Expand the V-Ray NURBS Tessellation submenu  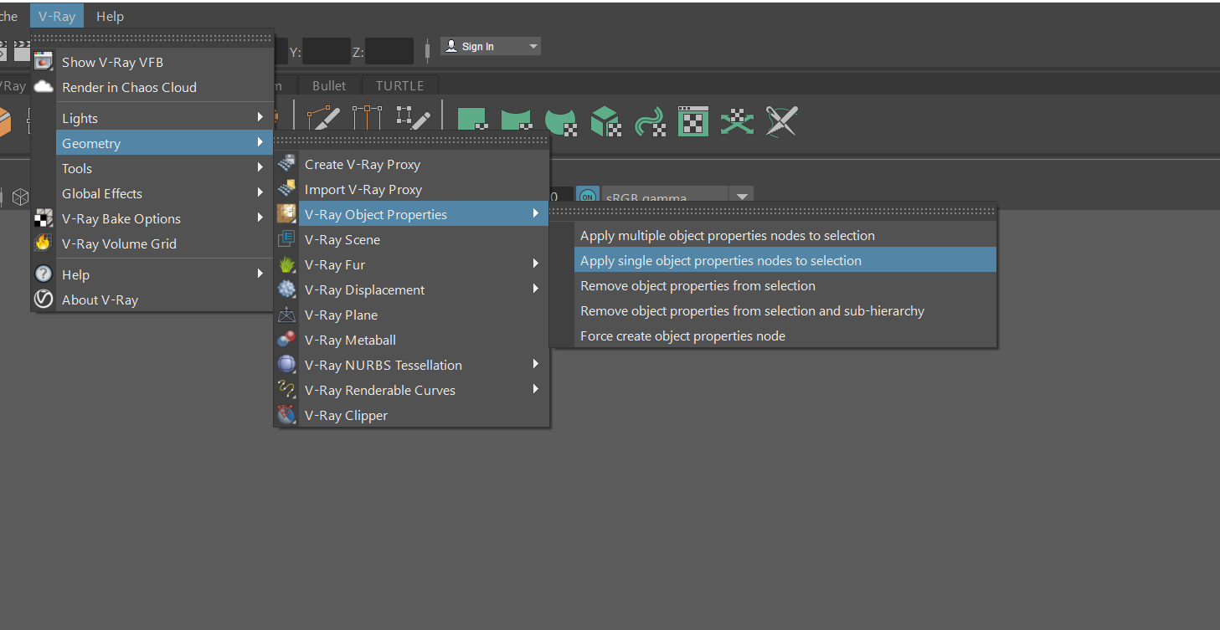pos(535,364)
